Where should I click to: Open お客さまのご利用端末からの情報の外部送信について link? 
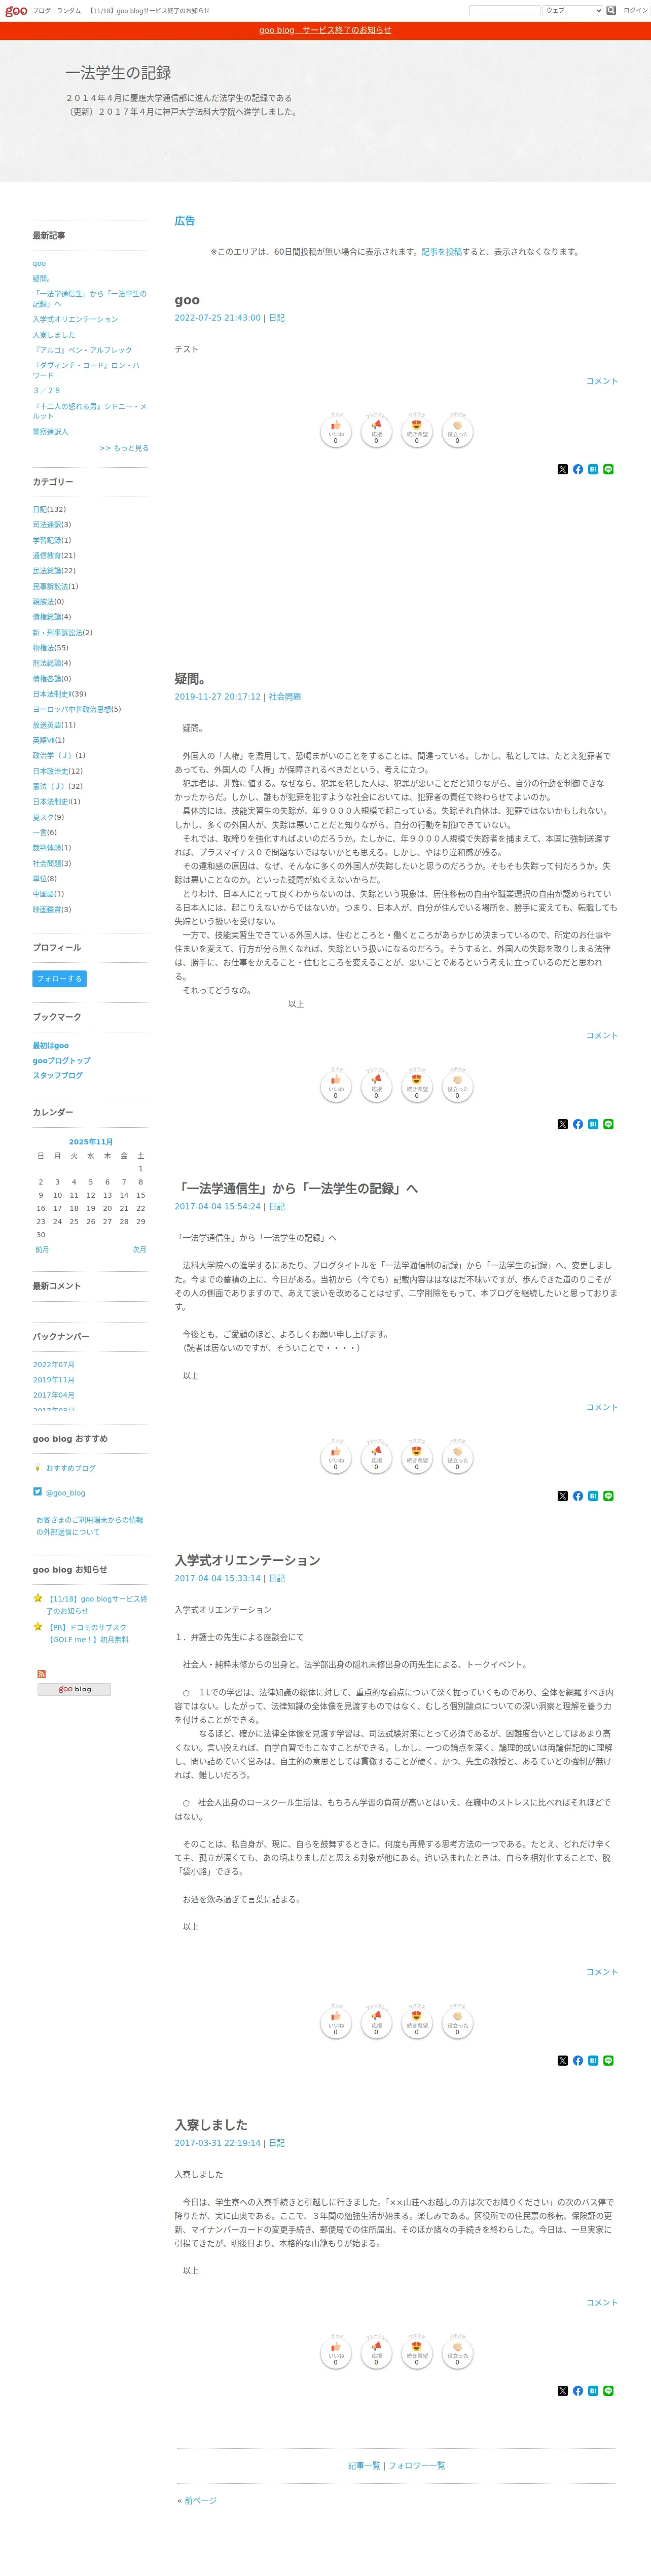tap(90, 1526)
